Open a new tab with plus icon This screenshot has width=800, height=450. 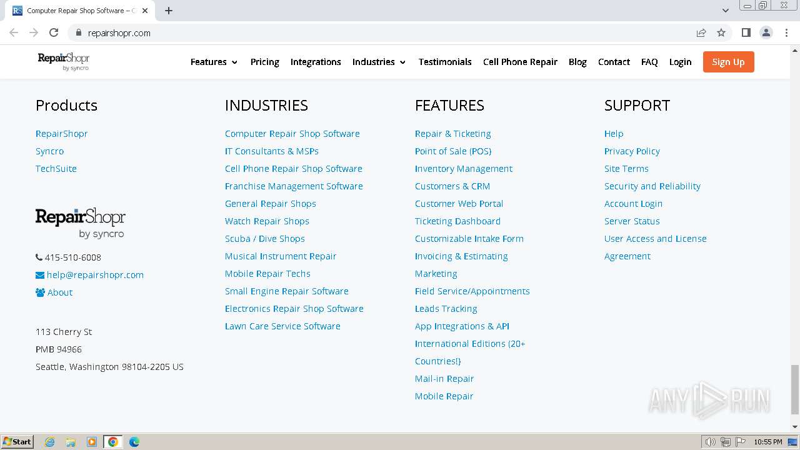[x=169, y=11]
